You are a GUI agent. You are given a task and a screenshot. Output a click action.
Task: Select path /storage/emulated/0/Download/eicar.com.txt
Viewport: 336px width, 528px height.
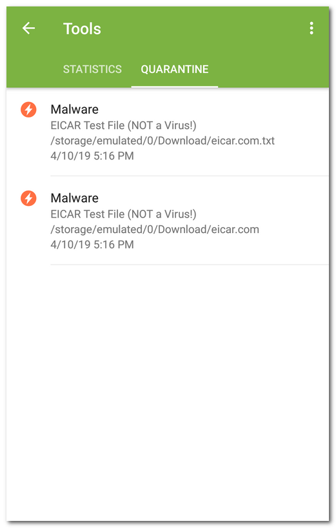[x=163, y=141]
